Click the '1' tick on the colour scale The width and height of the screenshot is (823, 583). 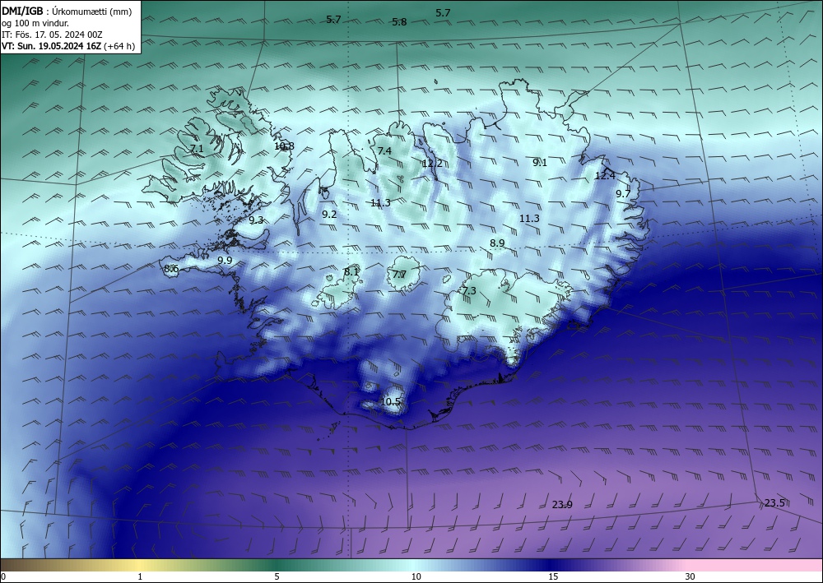pyautogui.click(x=140, y=576)
